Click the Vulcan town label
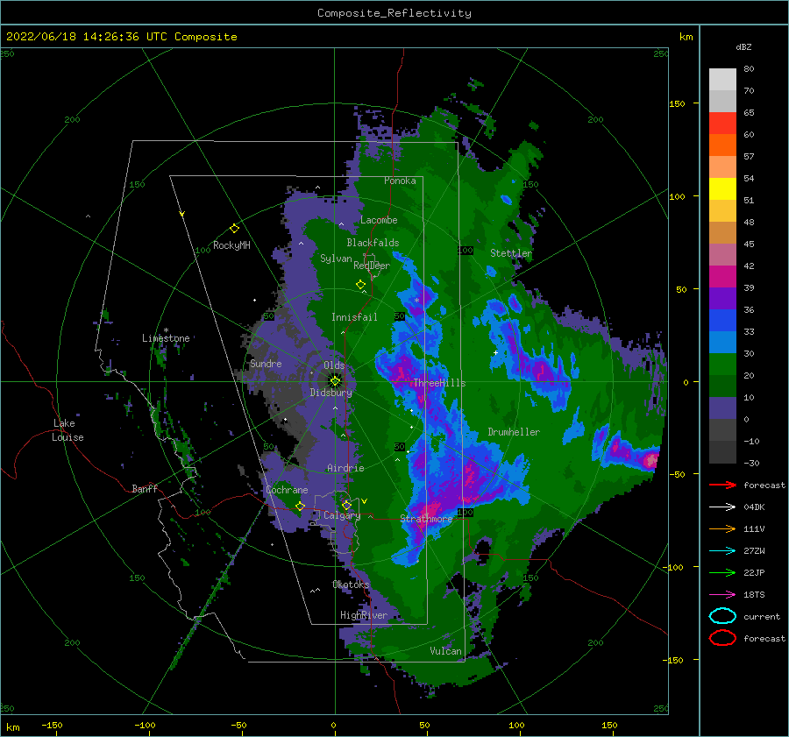Viewport: 789px width, 737px height. coord(445,651)
